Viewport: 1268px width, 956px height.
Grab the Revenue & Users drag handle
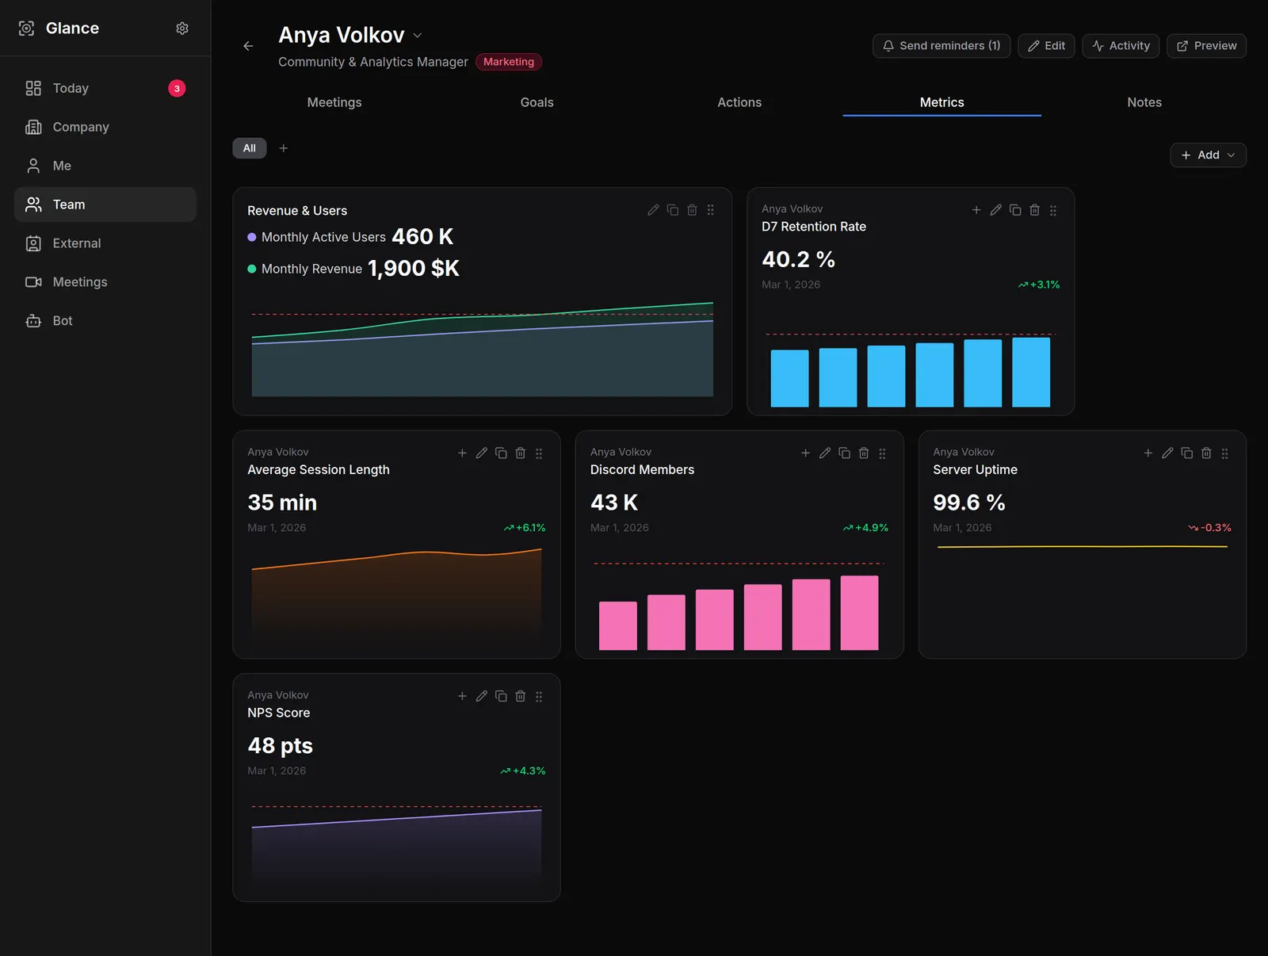711,210
